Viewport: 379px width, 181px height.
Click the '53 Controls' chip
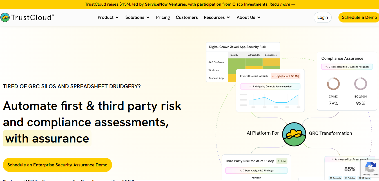[x=335, y=178]
